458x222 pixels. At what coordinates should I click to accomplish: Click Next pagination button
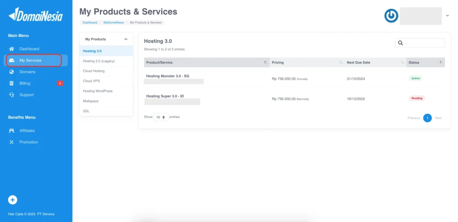[438, 118]
